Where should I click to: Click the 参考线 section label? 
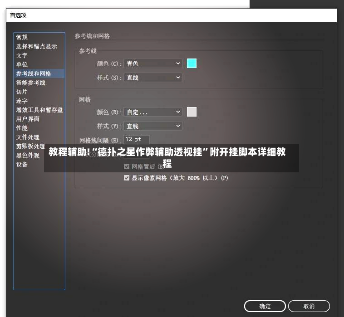click(x=88, y=51)
